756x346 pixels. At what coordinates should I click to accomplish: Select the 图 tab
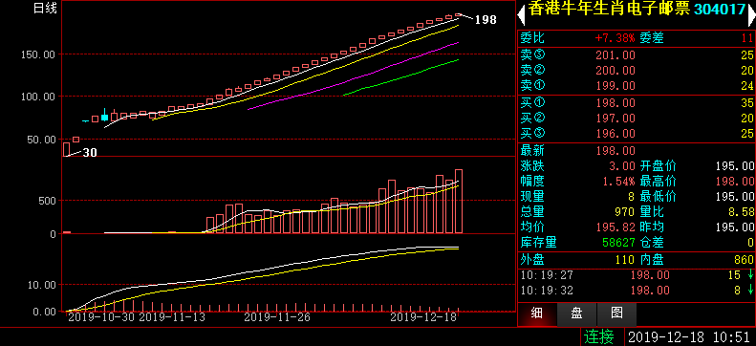point(616,314)
